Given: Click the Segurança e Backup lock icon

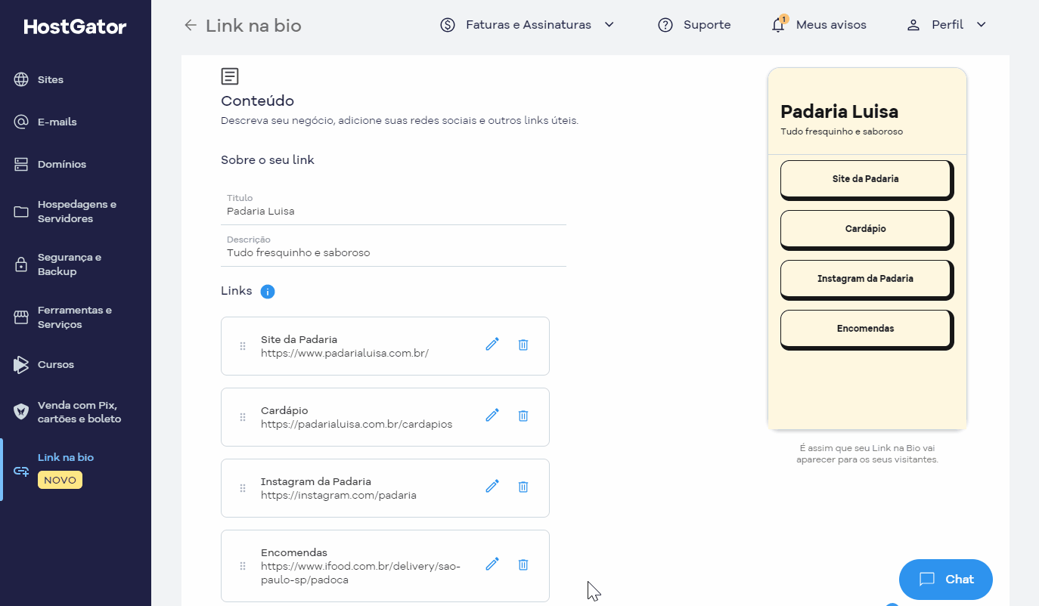Looking at the screenshot, I should pyautogui.click(x=21, y=264).
